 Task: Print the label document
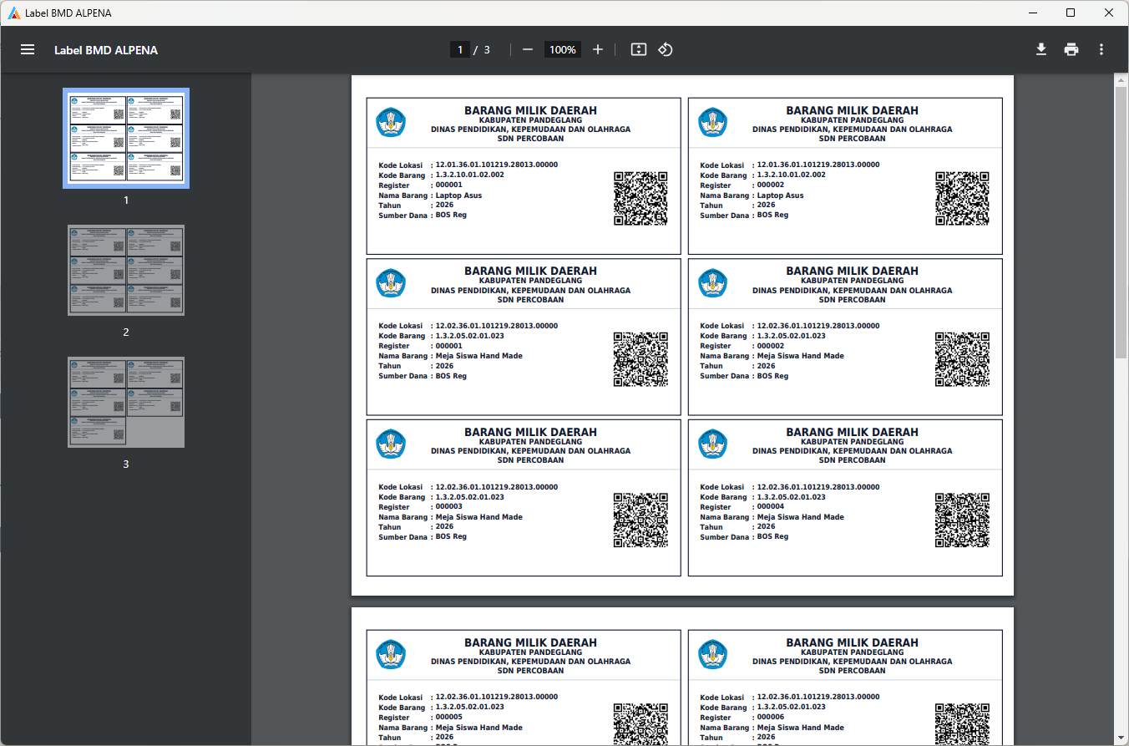(1071, 49)
